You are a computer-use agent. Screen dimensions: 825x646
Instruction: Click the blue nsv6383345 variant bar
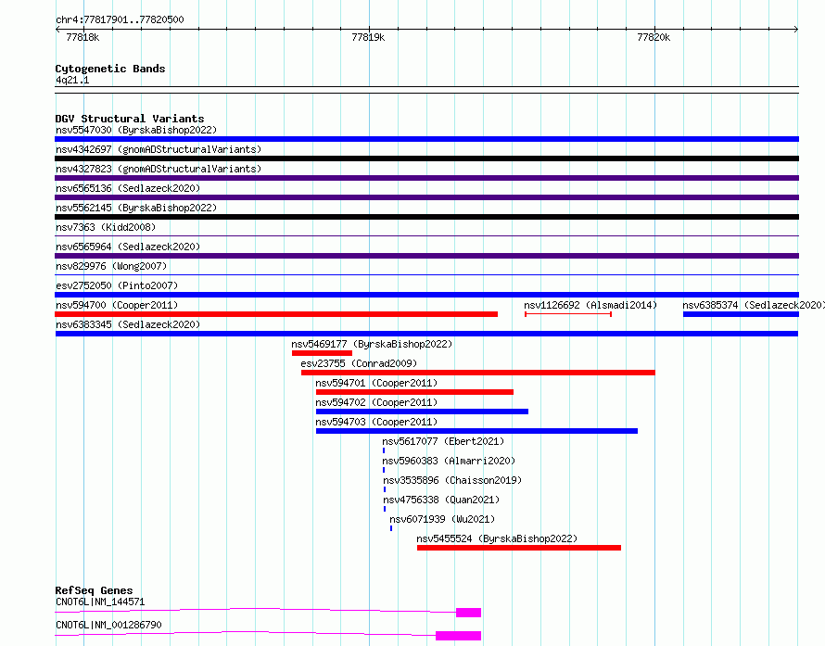426,334
